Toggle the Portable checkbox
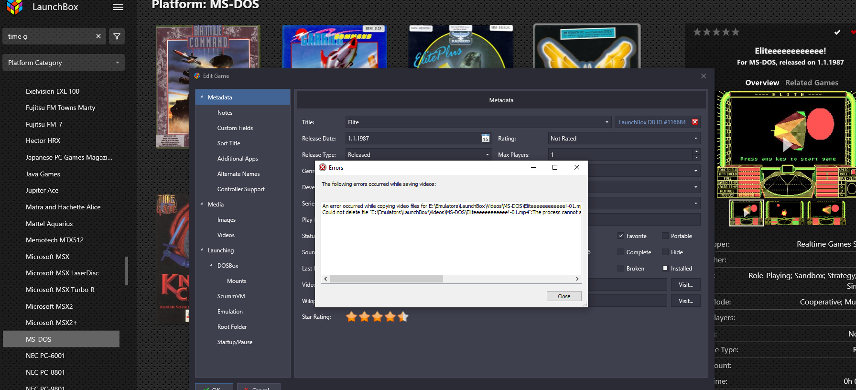 [x=665, y=236]
